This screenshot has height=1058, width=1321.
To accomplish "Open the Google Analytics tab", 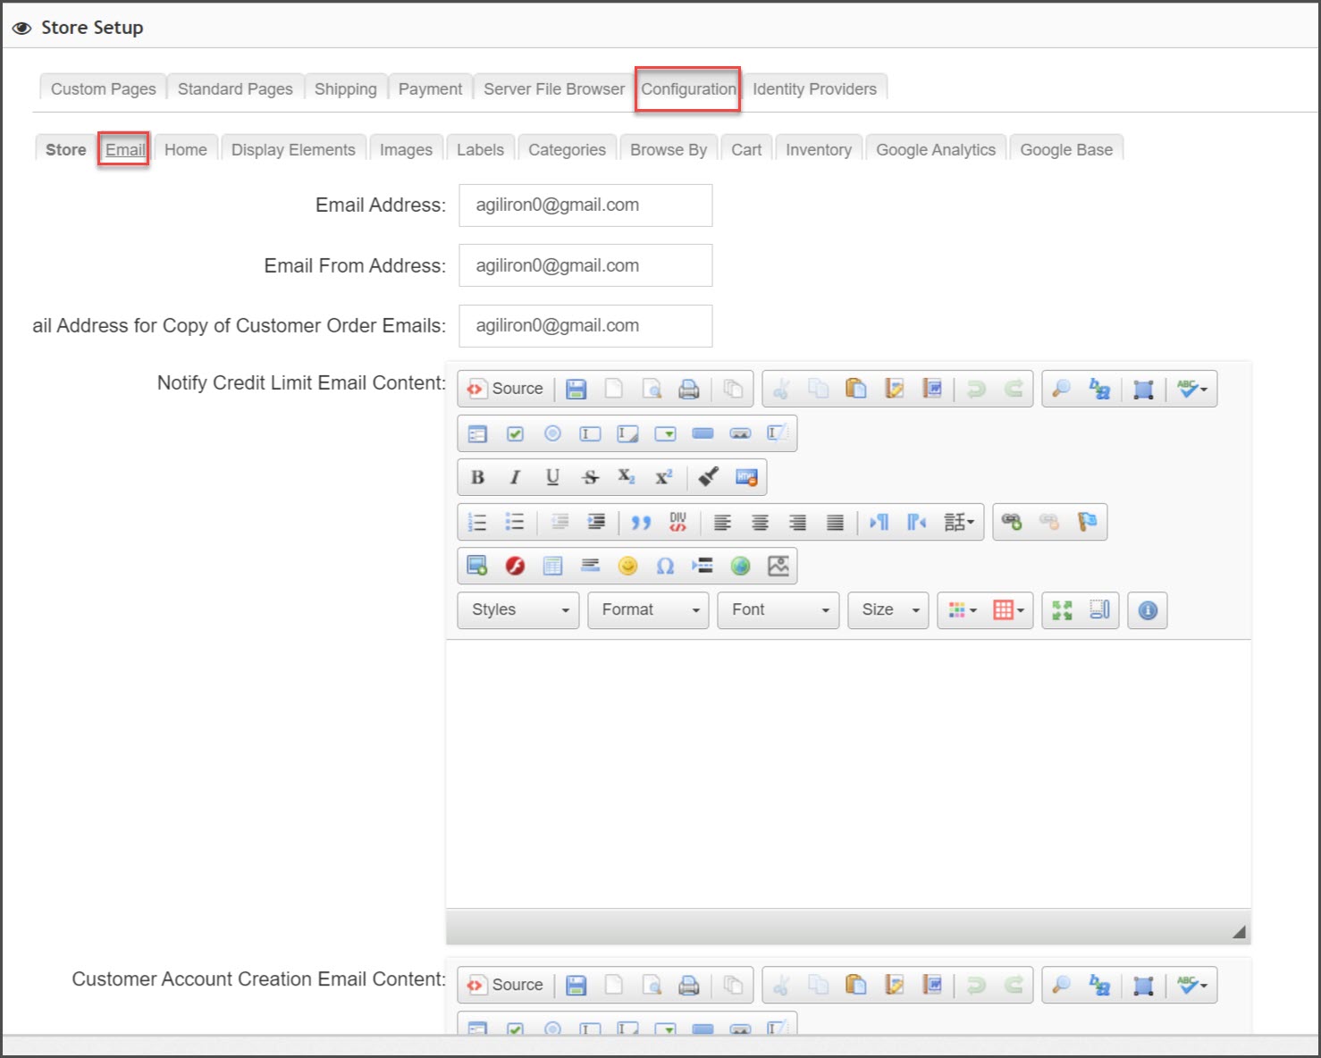I will click(936, 150).
